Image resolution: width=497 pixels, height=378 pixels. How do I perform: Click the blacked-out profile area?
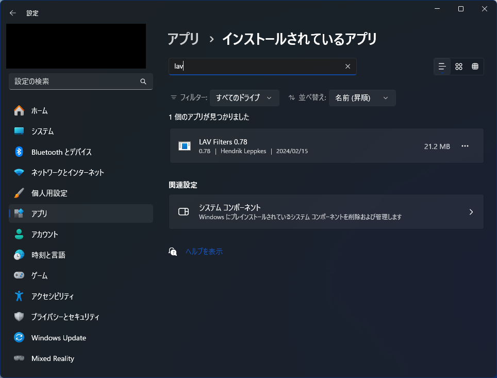[x=76, y=46]
